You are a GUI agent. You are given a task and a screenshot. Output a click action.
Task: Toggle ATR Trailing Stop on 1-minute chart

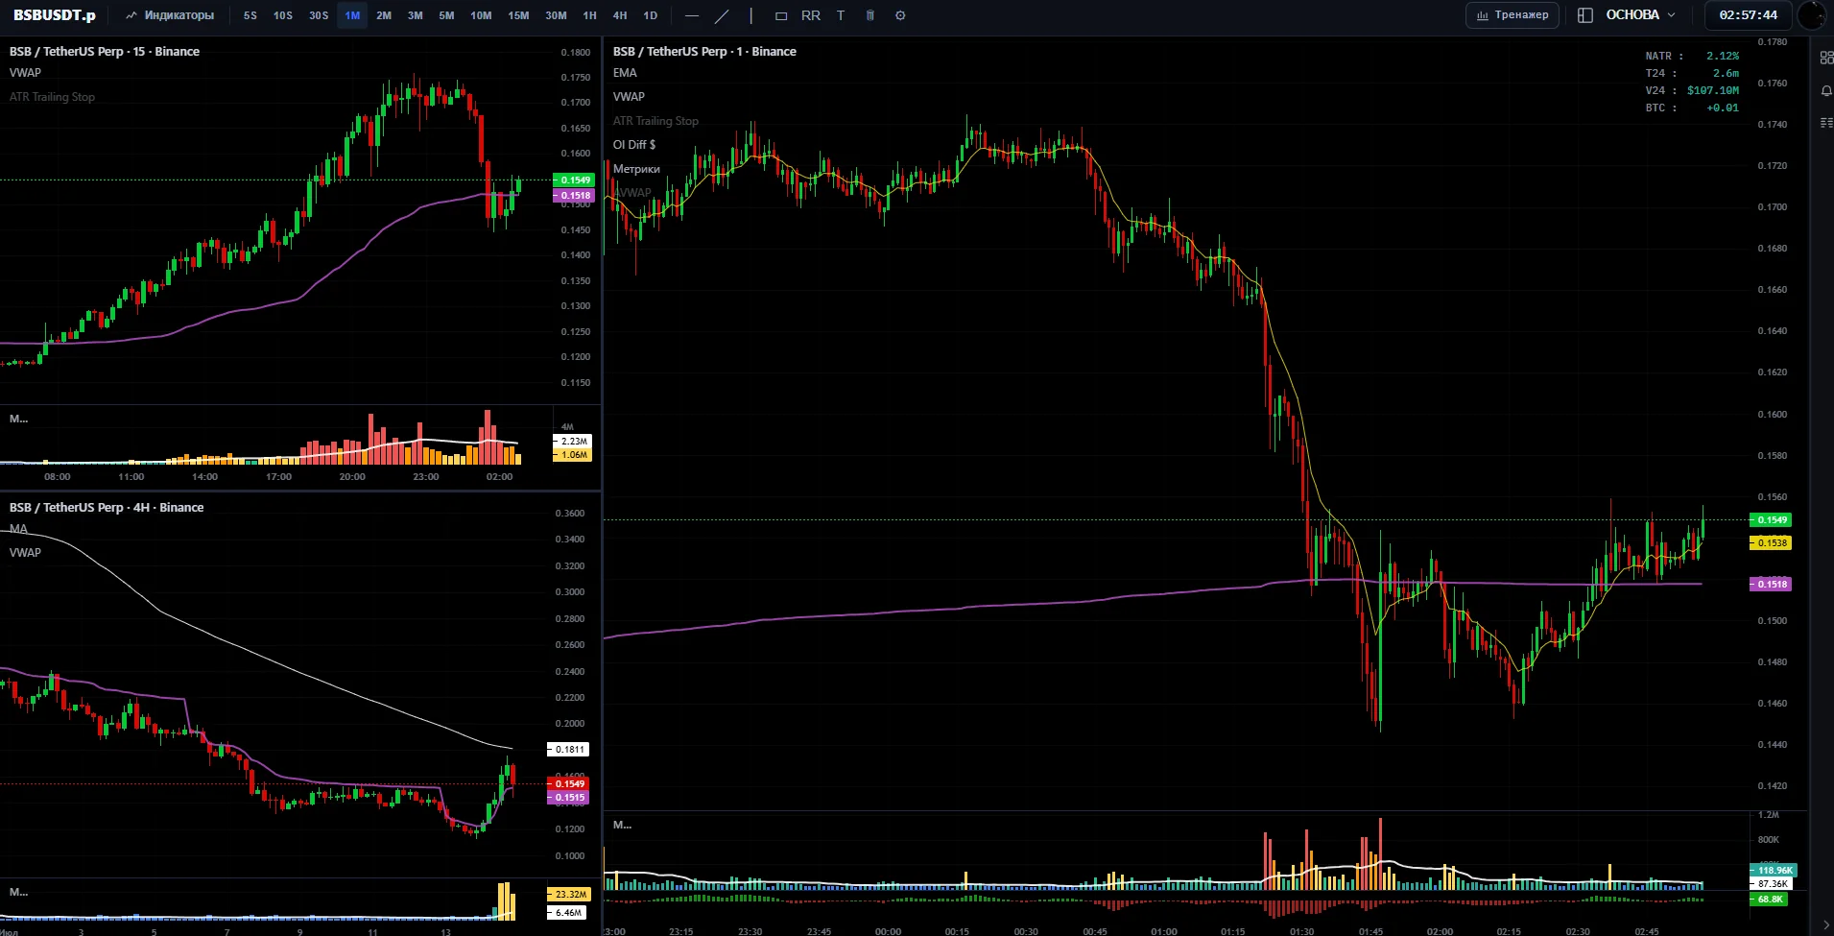pos(655,121)
